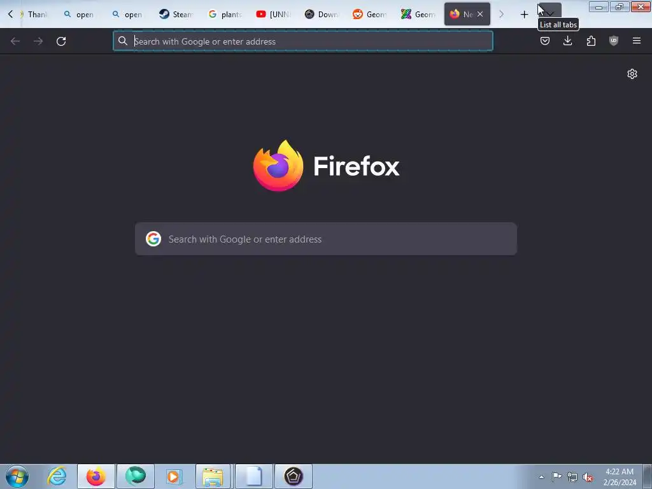
Task: Switch to the Google plants tab
Action: [225, 14]
